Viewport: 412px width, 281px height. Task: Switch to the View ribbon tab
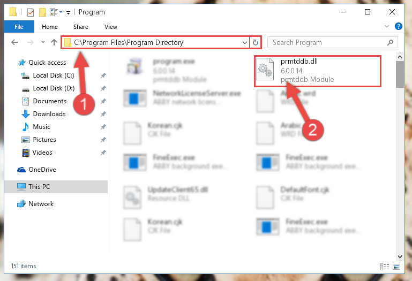110,27
